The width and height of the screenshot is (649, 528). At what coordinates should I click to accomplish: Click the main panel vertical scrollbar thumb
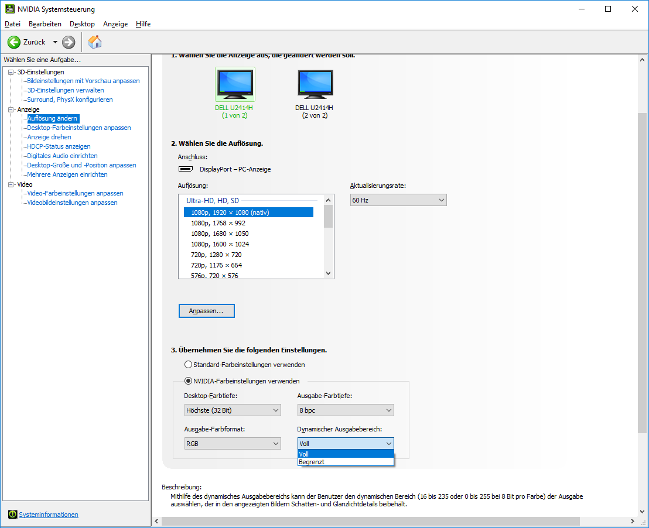click(x=642, y=273)
